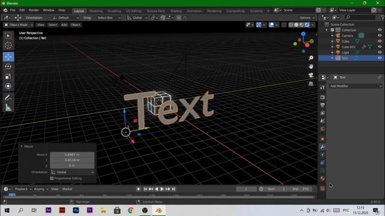Open the Options dropdown in header
Viewport: 385px width, 216px height.
coord(307,17)
